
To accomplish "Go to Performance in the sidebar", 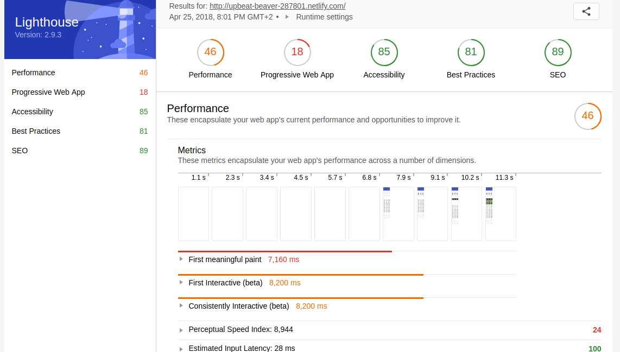I will [80, 73].
